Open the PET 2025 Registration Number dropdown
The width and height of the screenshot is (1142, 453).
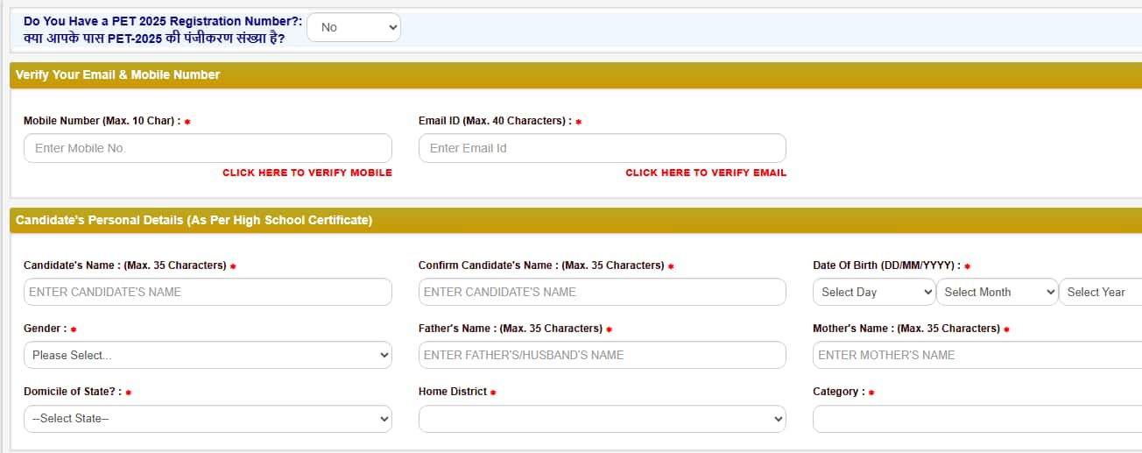354,27
